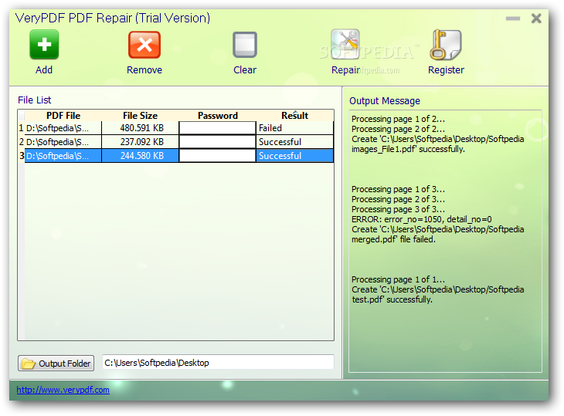This screenshot has height=416, width=564.
Task: Click the output folder path field
Action: pyautogui.click(x=218, y=363)
